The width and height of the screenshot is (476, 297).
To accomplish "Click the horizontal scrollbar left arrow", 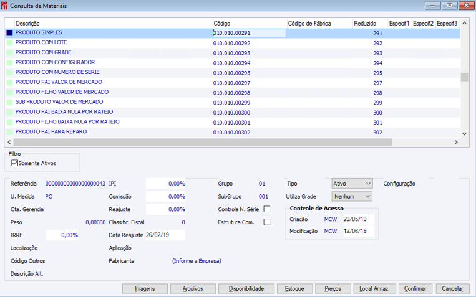I will (x=9, y=142).
